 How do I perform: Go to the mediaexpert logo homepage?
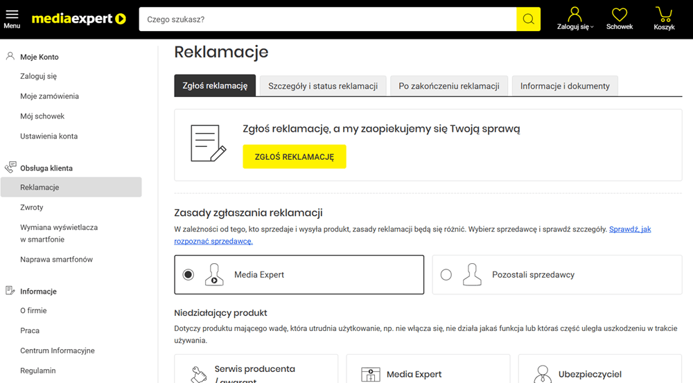click(79, 19)
